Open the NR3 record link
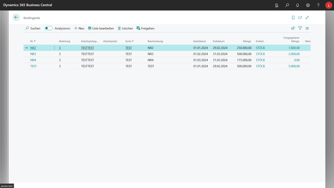 (x=33, y=54)
